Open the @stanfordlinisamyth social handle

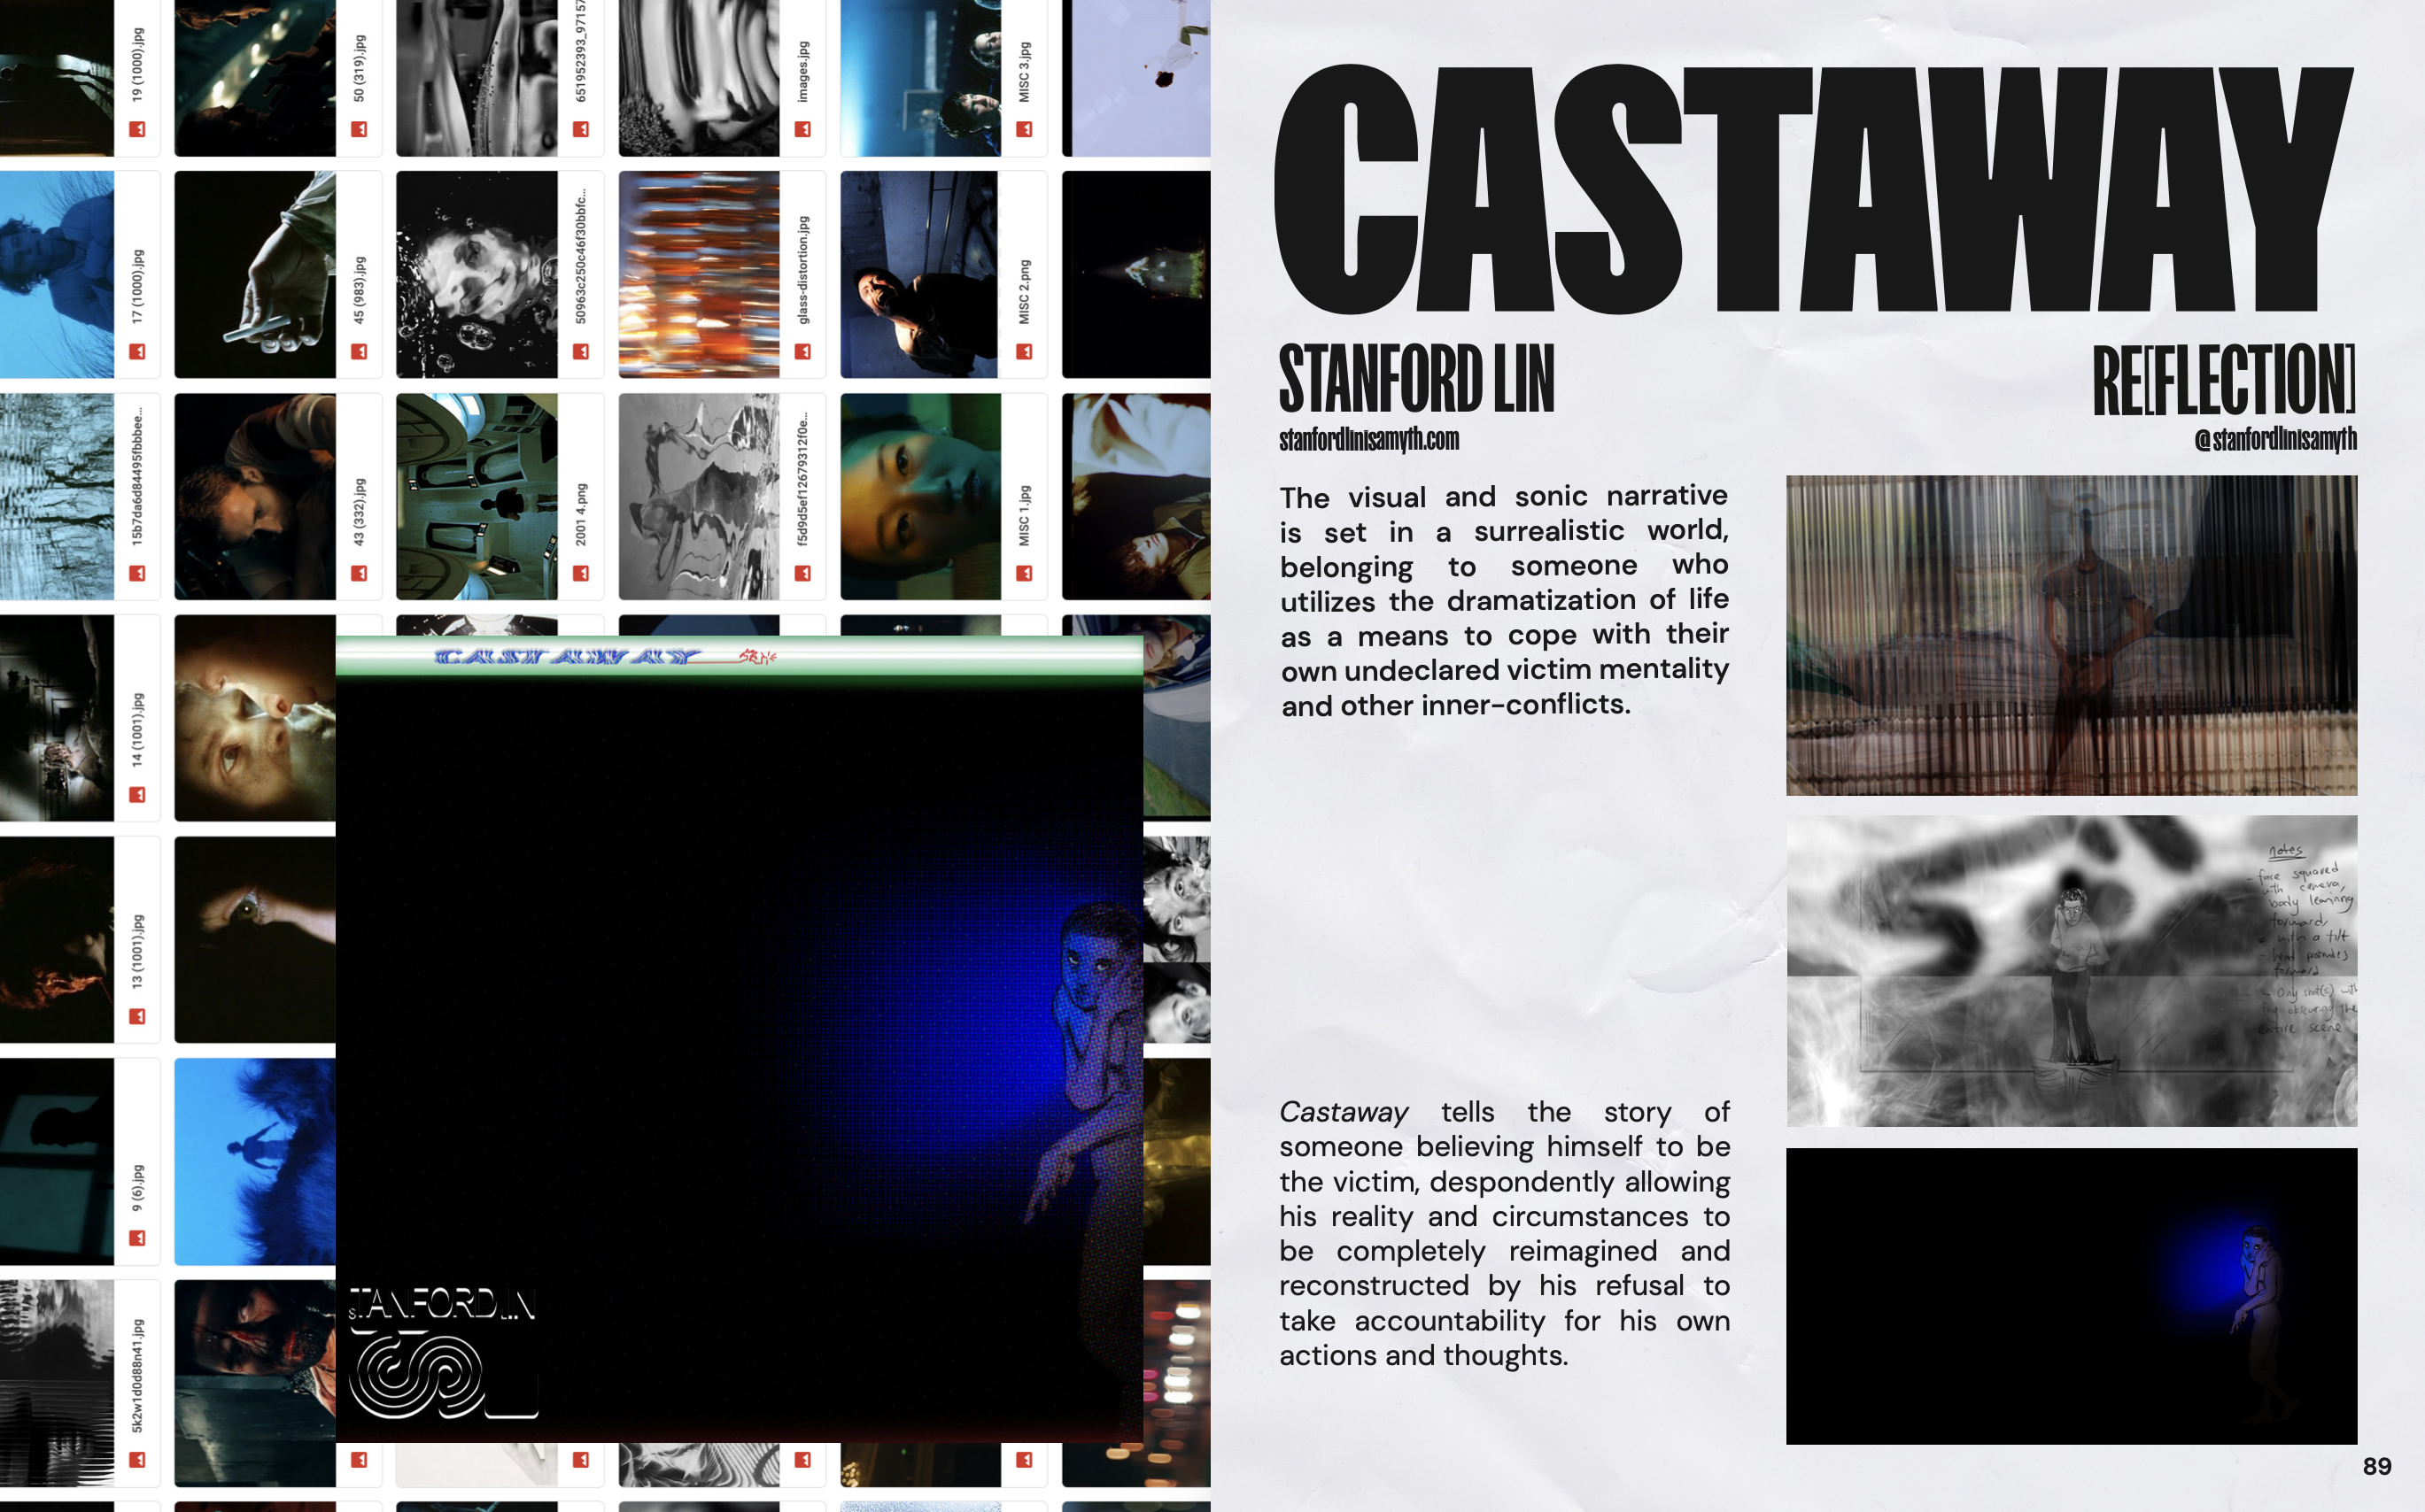tap(2275, 440)
